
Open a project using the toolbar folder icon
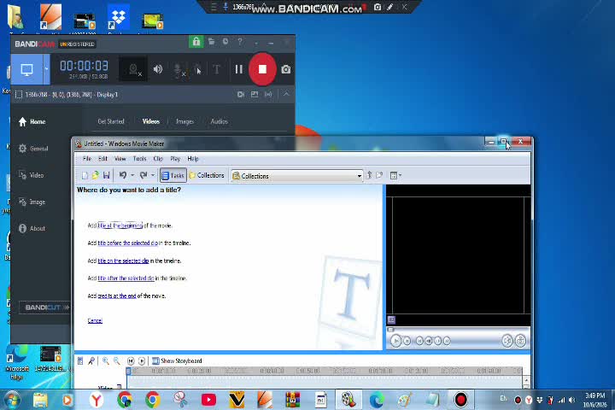point(96,175)
